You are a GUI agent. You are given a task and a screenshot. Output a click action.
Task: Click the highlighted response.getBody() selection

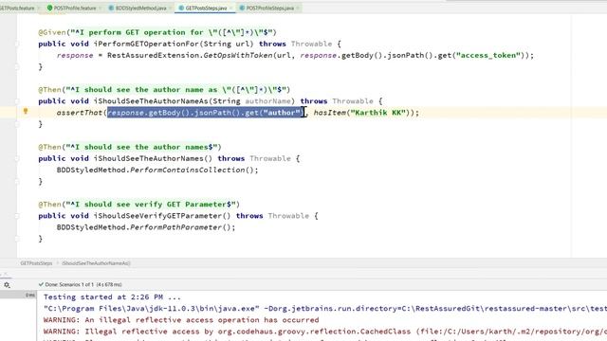coord(206,113)
